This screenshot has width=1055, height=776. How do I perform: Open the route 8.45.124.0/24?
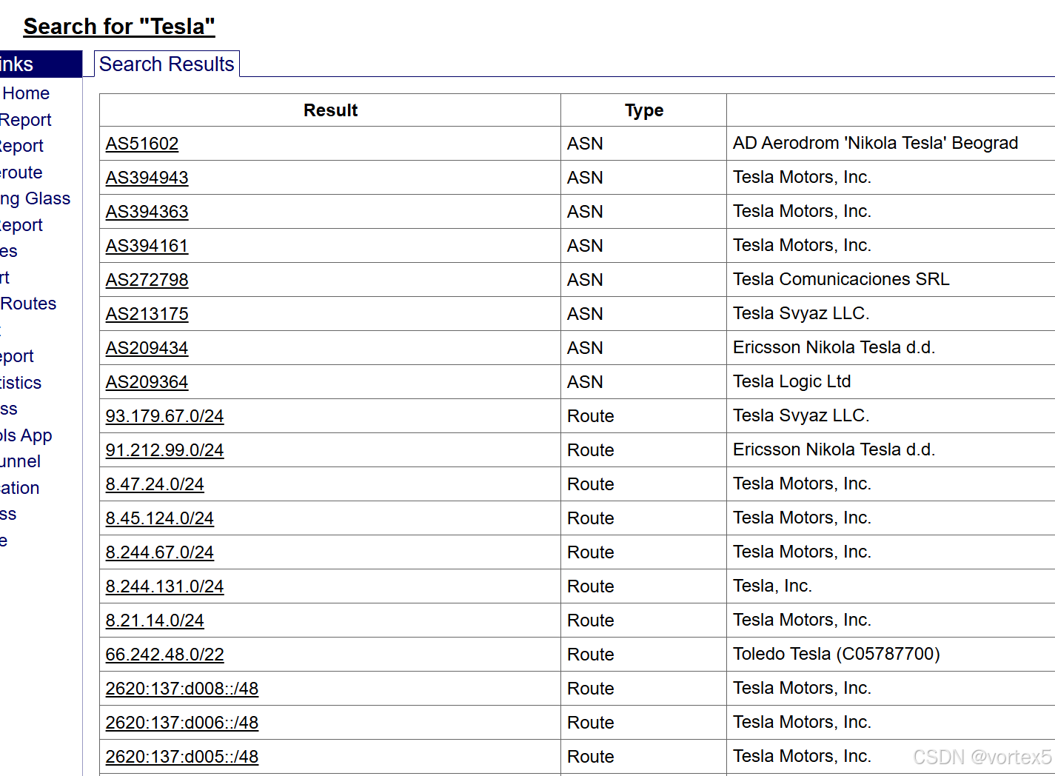(x=159, y=518)
